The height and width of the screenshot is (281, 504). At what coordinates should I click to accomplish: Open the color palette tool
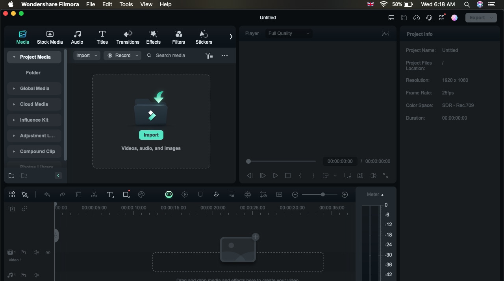142,194
